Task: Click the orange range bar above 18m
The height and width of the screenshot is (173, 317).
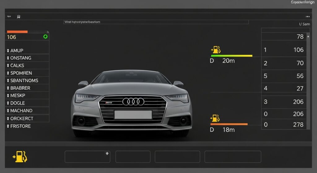Action: click(x=229, y=124)
